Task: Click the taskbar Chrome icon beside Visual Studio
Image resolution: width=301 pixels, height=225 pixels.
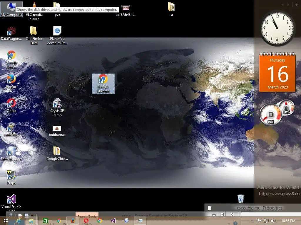Action: click(99, 221)
